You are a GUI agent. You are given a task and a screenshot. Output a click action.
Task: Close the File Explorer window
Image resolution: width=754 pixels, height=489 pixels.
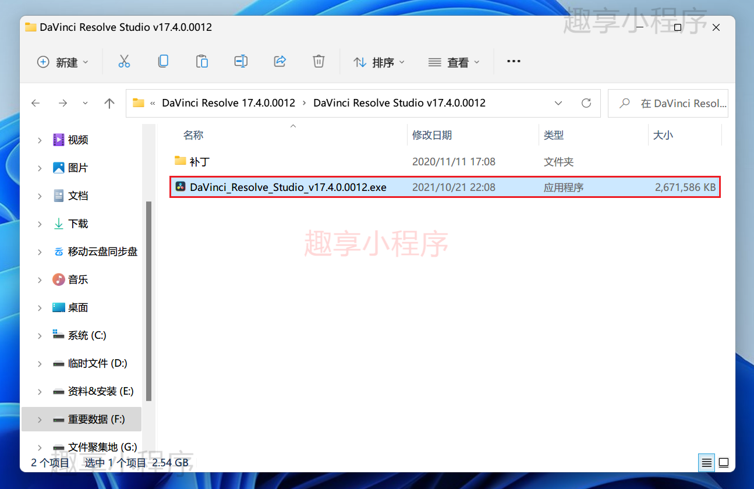pyautogui.click(x=717, y=27)
